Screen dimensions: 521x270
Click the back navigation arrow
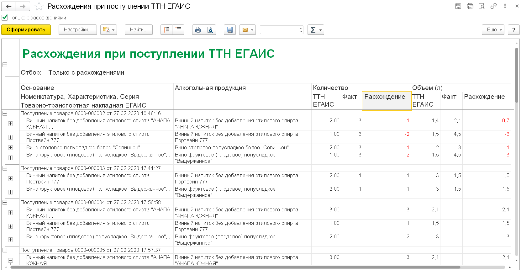pyautogui.click(x=9, y=6)
